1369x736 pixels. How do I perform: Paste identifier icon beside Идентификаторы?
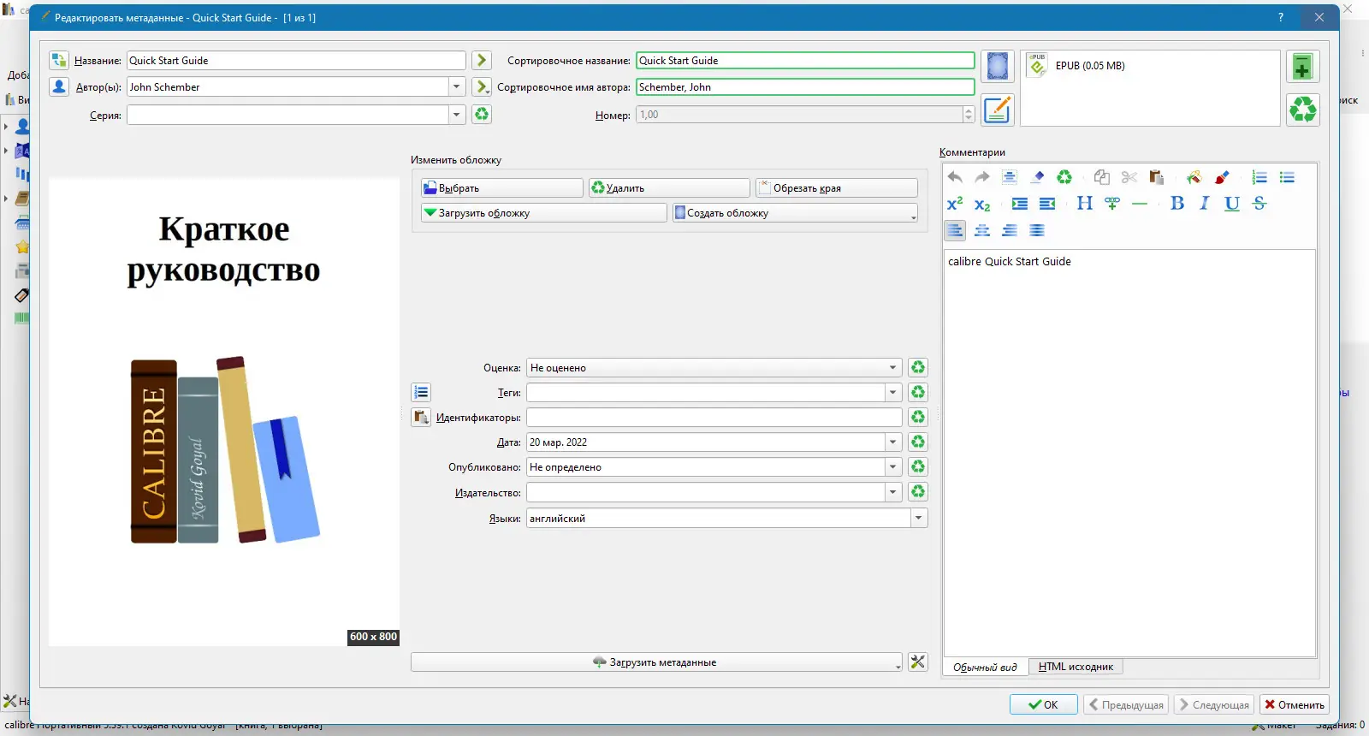(421, 417)
